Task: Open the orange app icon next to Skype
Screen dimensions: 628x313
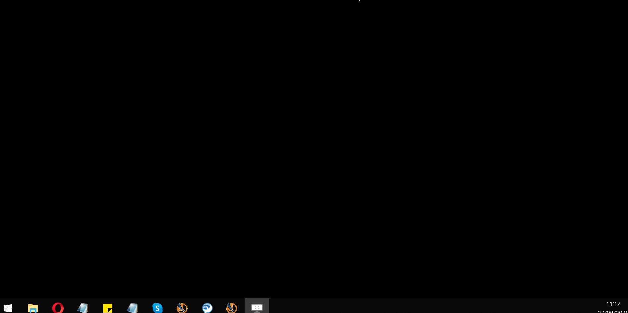Action: (182, 308)
